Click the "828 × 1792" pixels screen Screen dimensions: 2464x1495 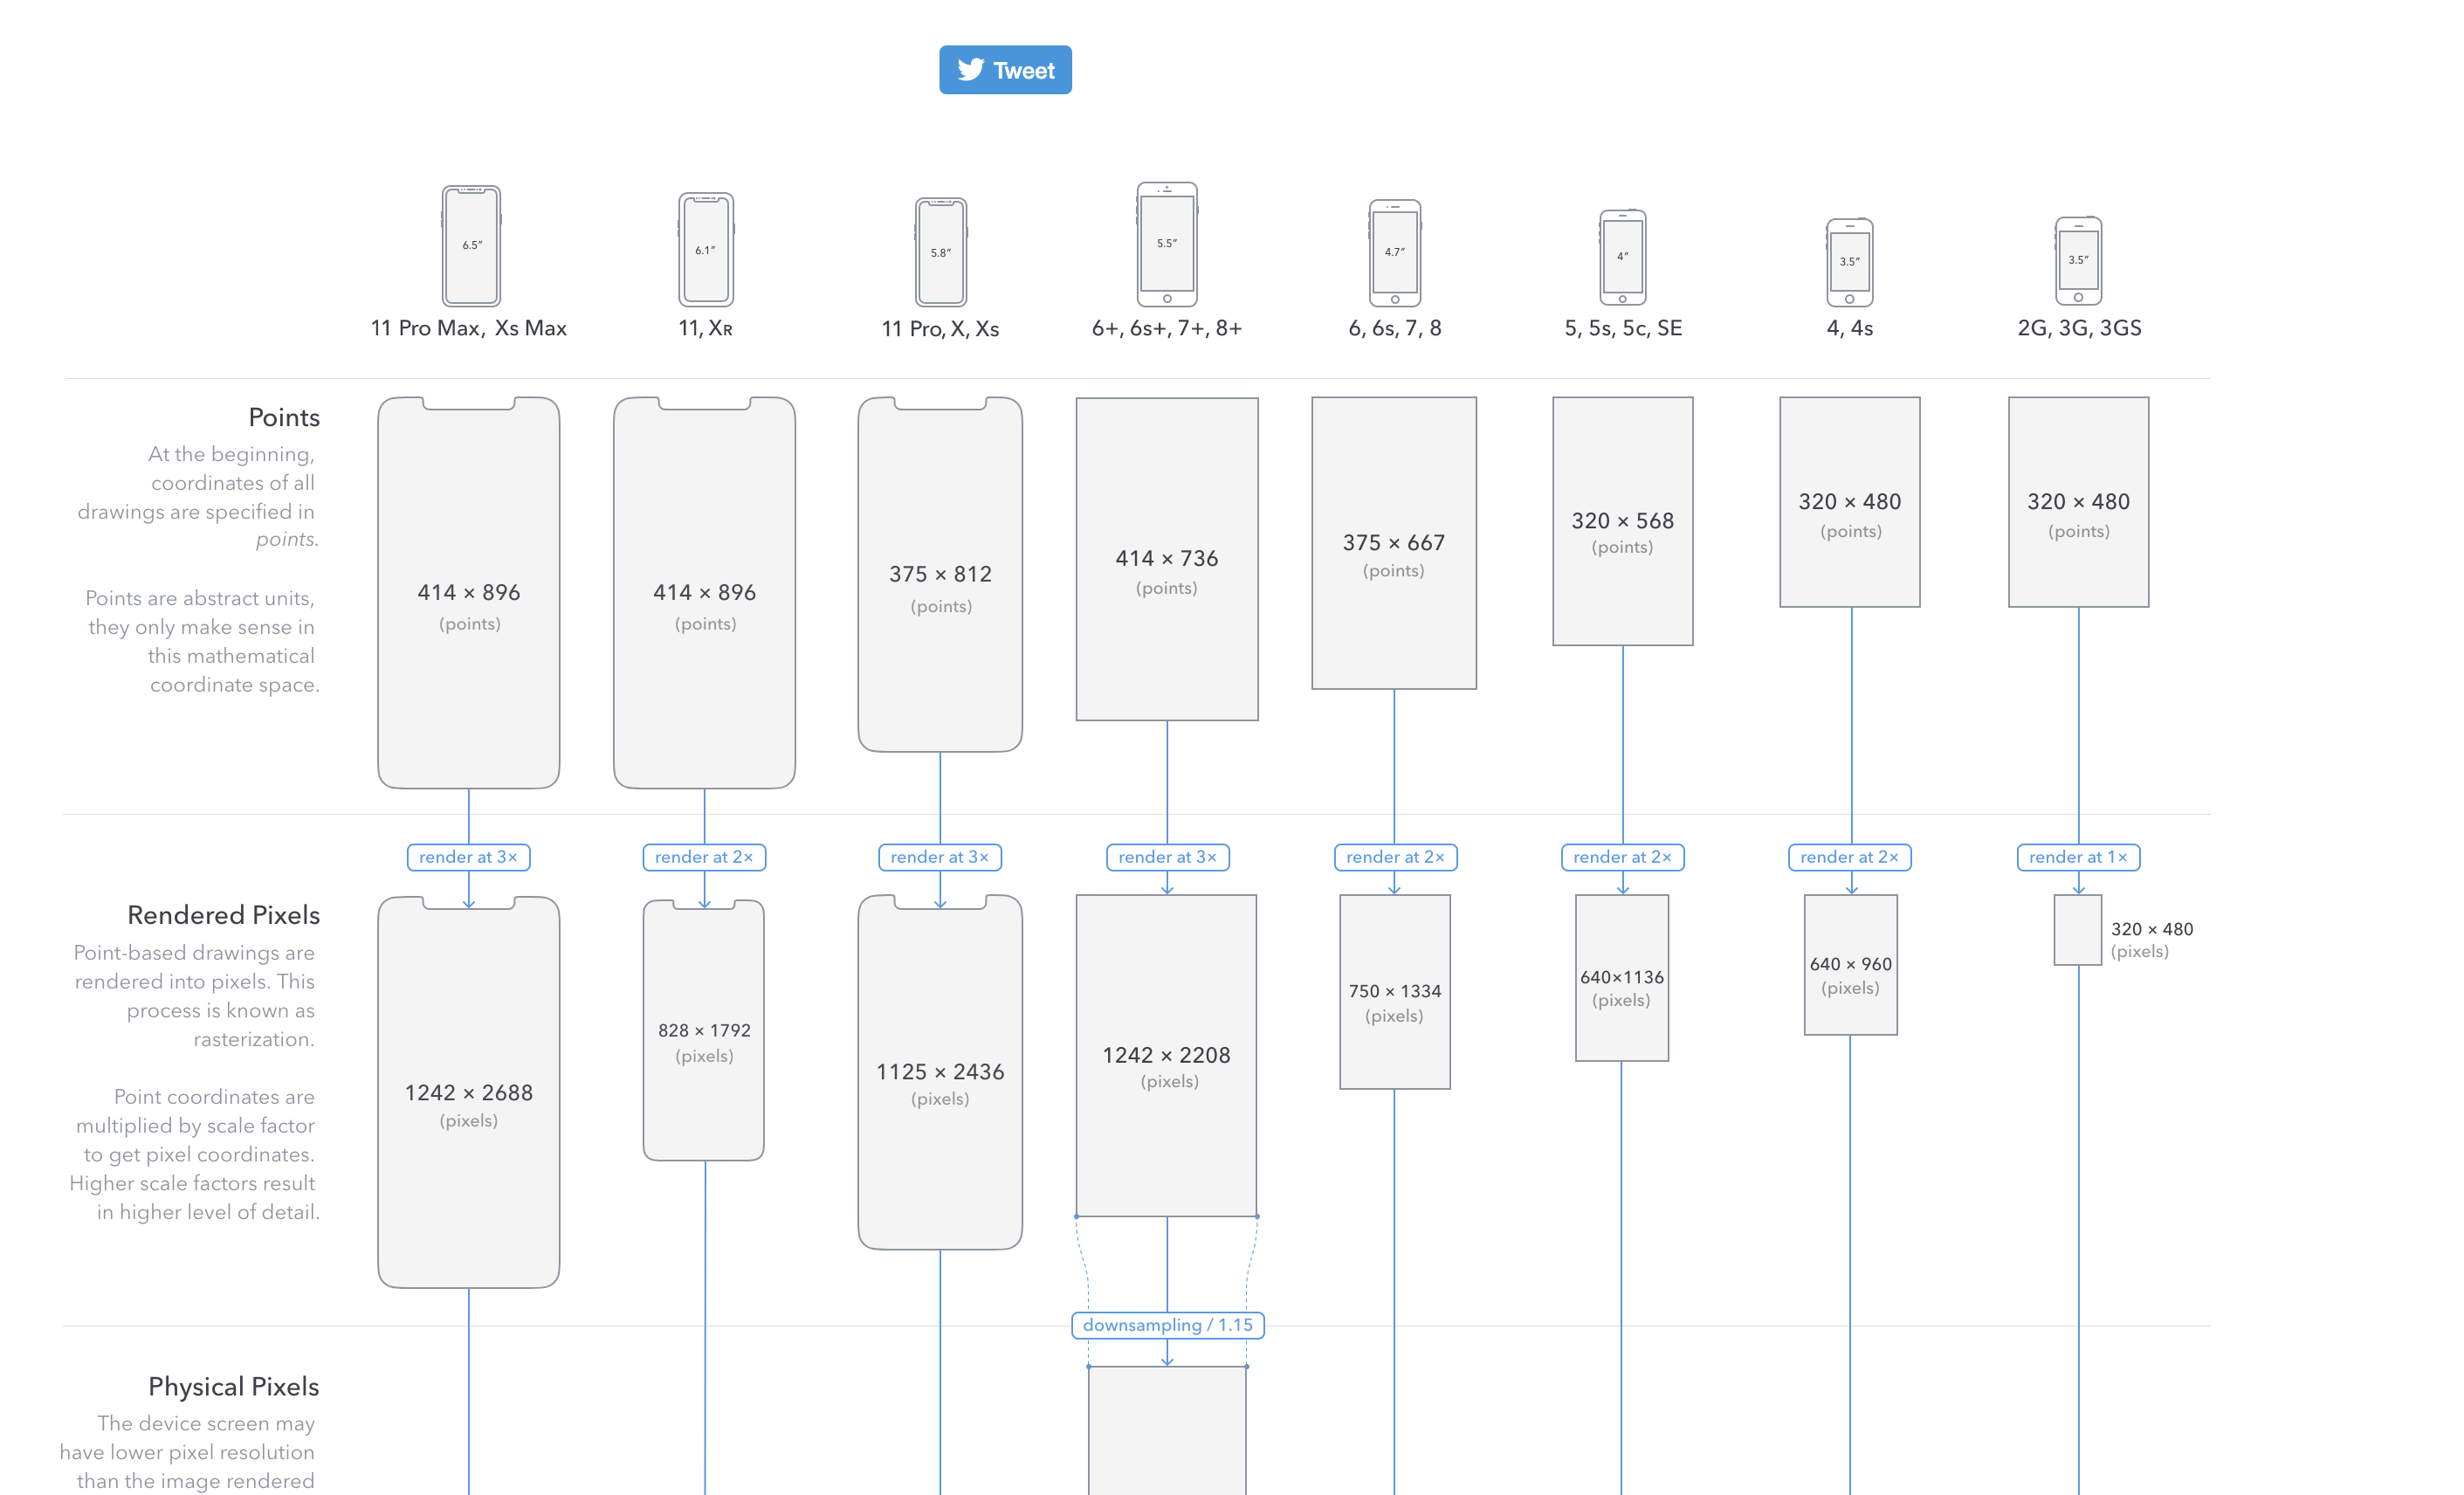[x=704, y=1030]
